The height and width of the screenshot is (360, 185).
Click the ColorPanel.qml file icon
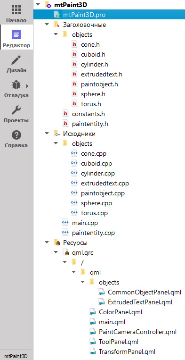click(x=92, y=312)
